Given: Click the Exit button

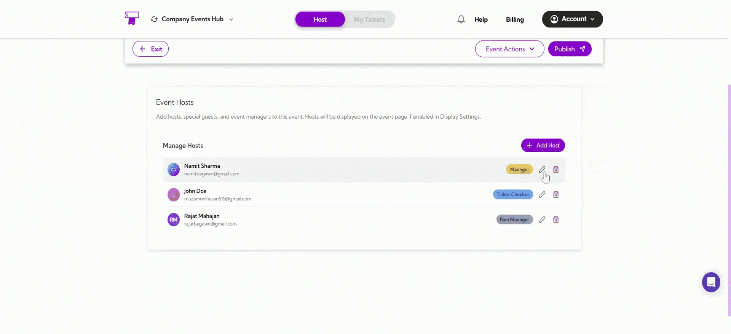Looking at the screenshot, I should (150, 49).
